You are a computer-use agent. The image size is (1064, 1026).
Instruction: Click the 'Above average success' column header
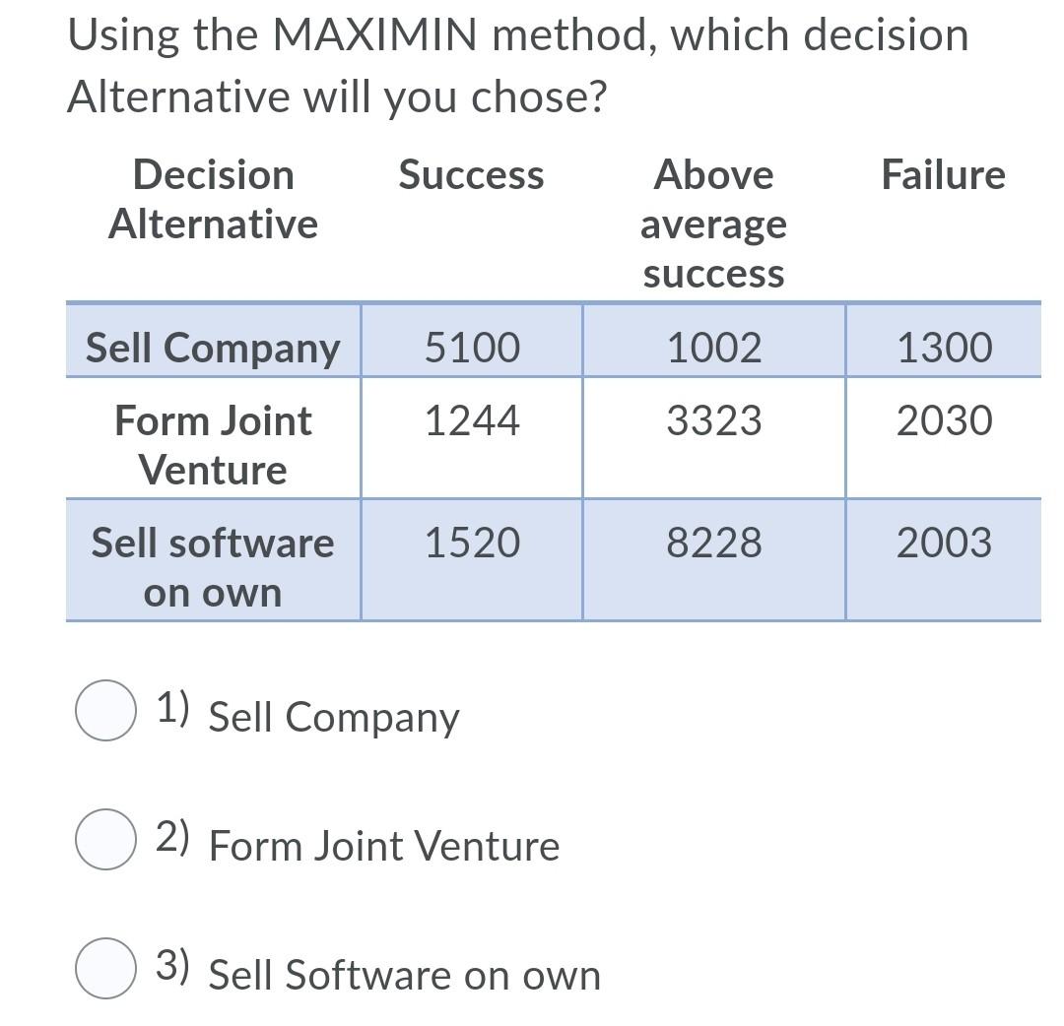714,224
